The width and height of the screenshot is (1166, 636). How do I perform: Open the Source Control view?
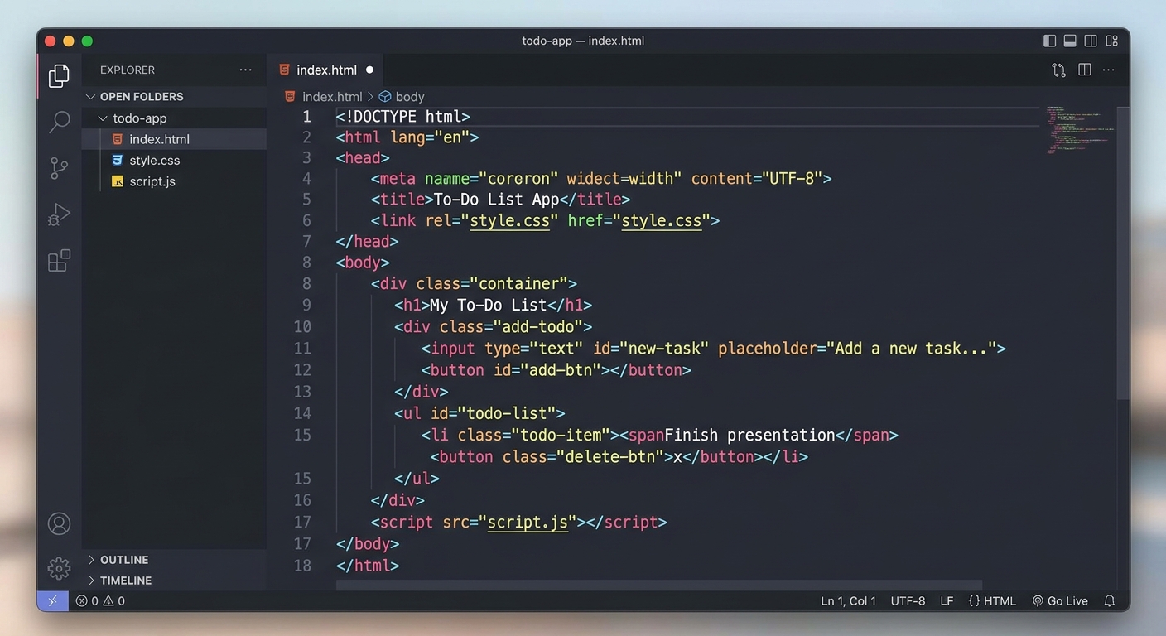(x=58, y=167)
